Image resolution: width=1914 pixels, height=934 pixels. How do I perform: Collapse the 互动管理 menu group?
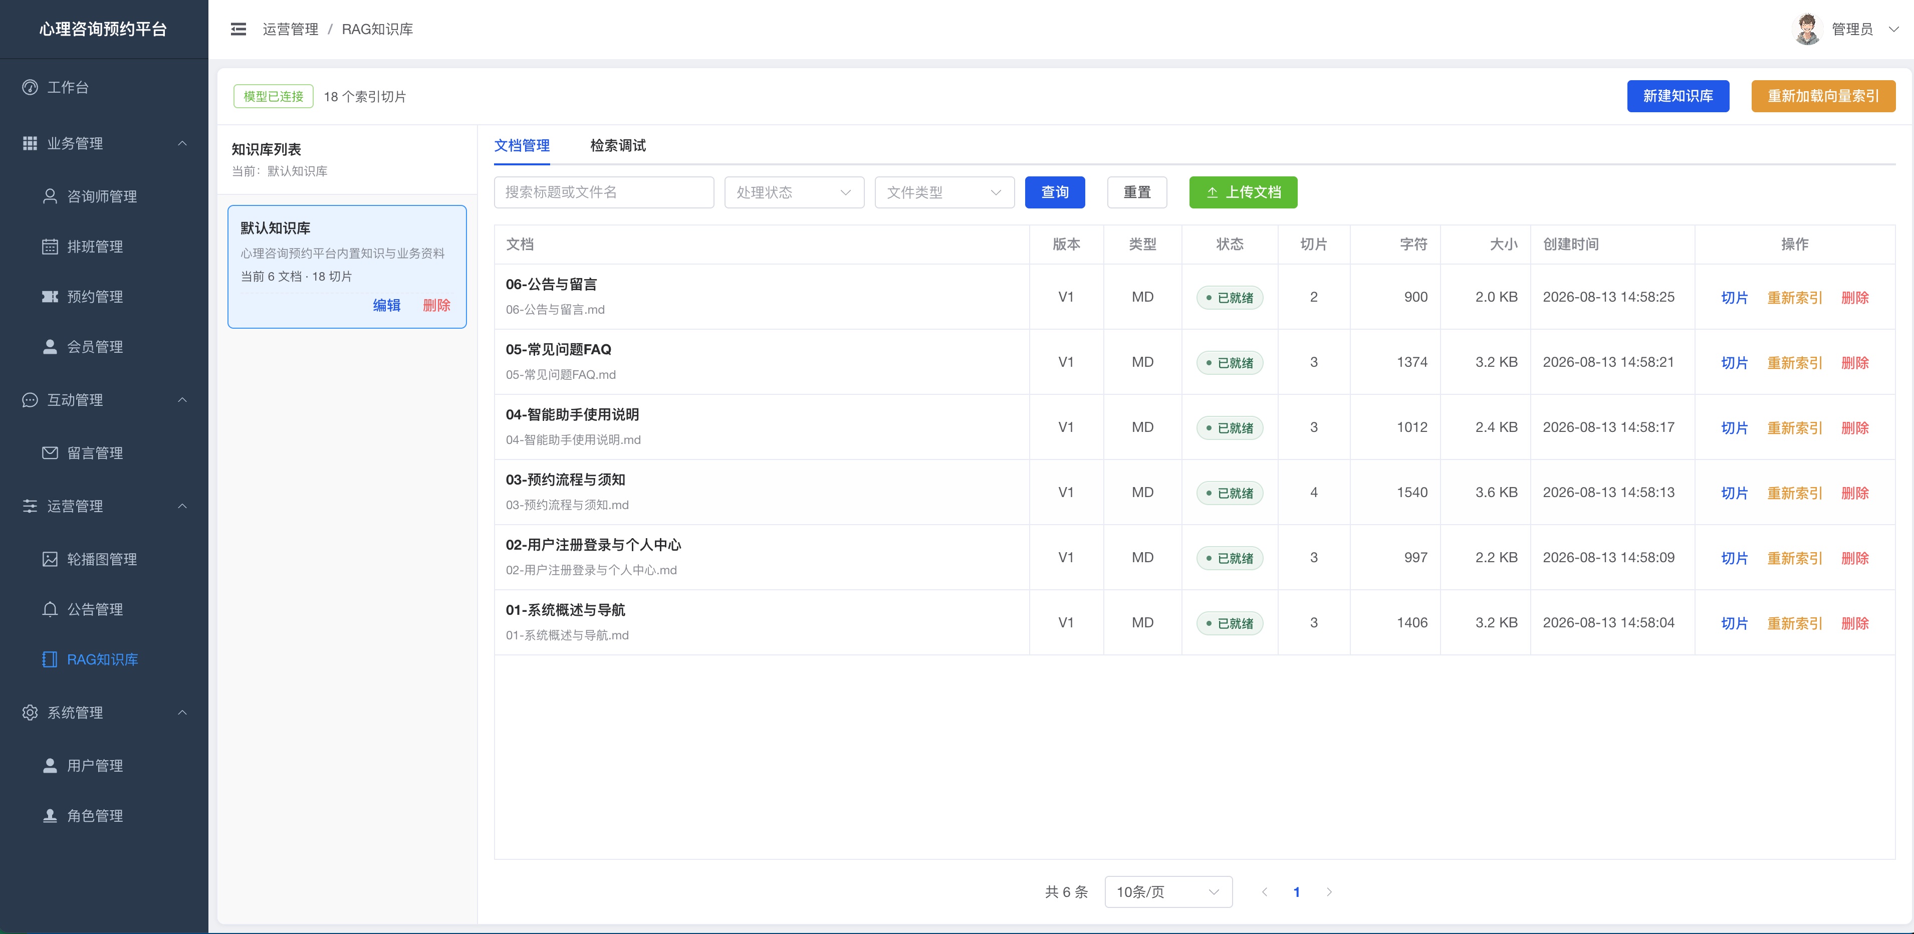click(x=182, y=400)
